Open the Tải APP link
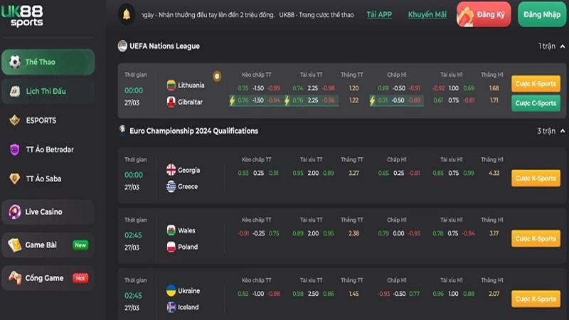The height and width of the screenshot is (320, 569). [x=379, y=14]
